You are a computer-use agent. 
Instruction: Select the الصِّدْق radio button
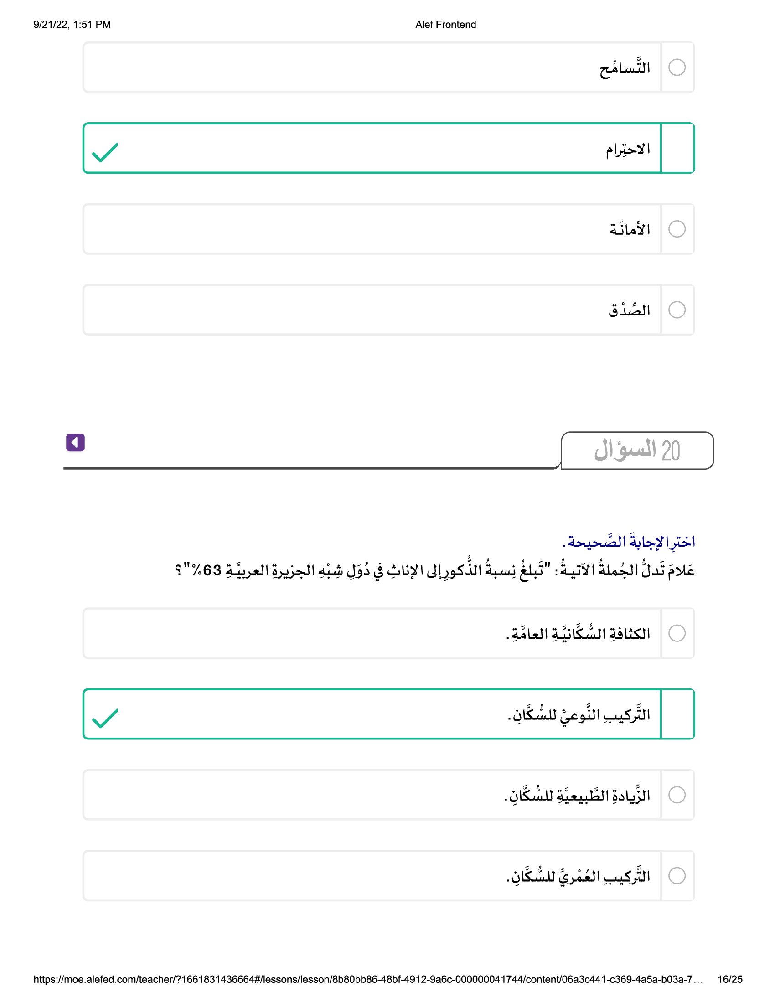[677, 310]
